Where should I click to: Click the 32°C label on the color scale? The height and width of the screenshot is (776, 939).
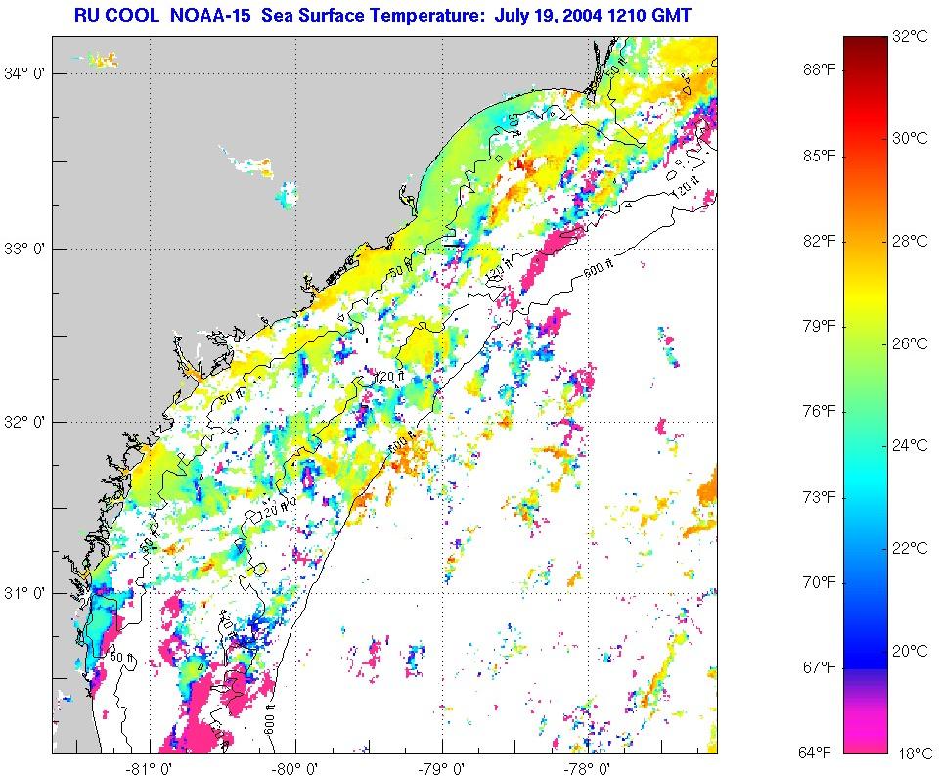tap(910, 36)
